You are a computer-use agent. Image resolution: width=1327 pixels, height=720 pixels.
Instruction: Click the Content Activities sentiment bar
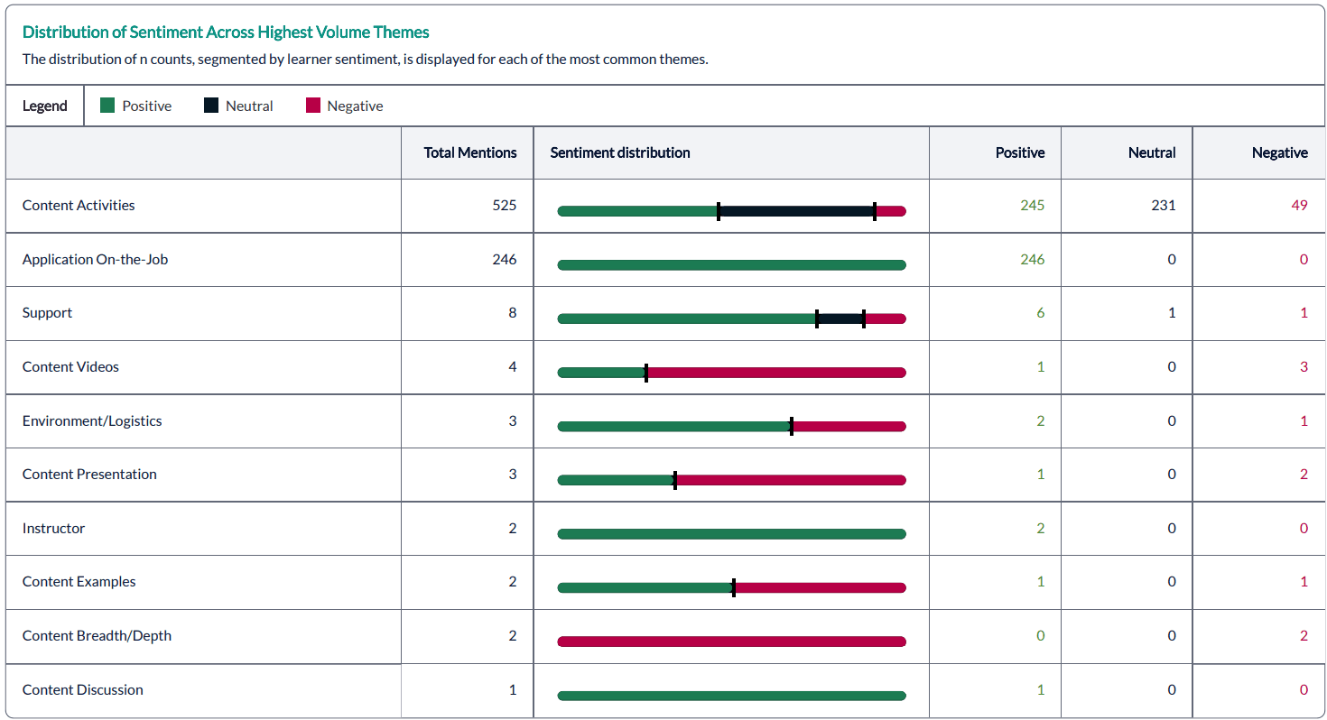click(732, 210)
